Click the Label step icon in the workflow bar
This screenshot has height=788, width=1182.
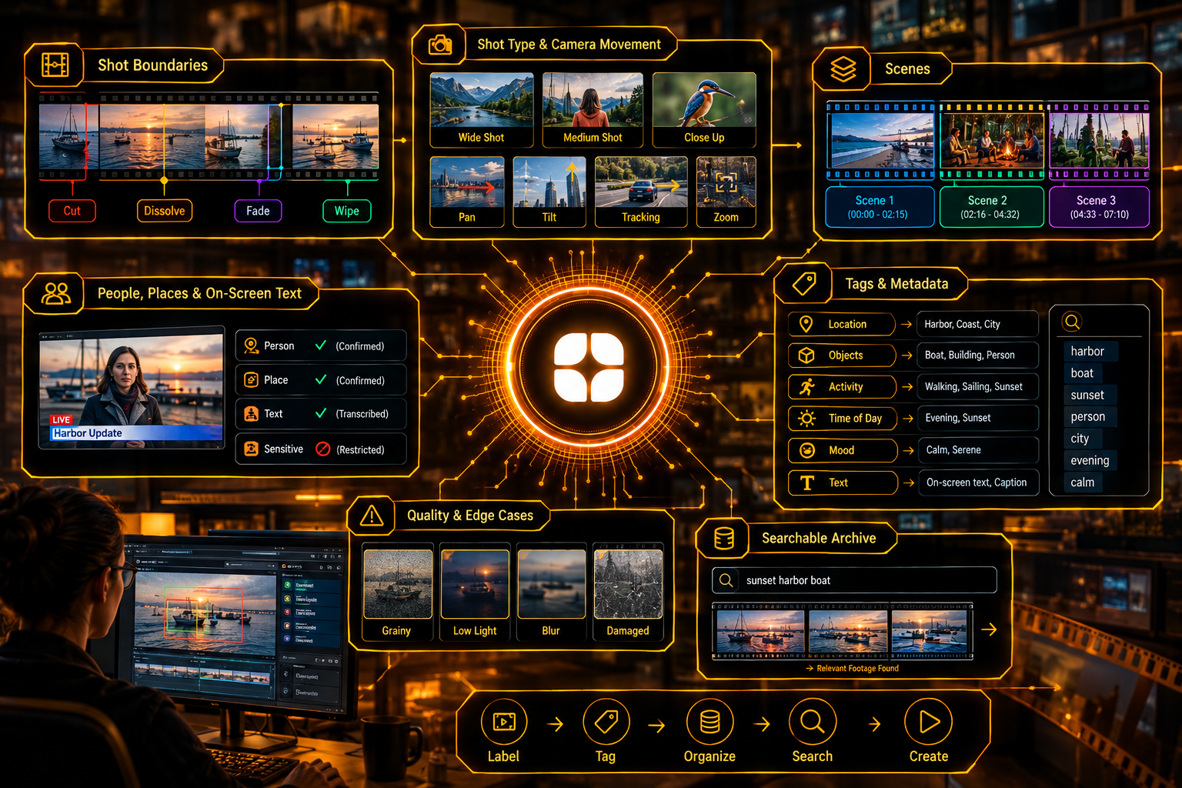(x=504, y=722)
